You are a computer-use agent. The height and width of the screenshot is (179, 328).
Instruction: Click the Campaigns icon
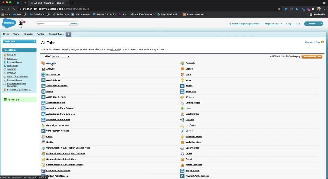43,125
